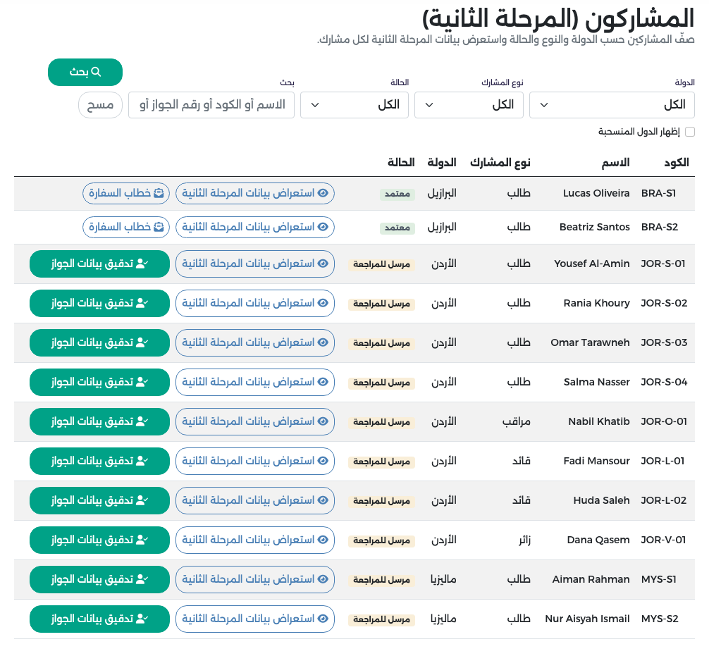Click the embassy letter envelope icon for BRA-S2

click(159, 227)
